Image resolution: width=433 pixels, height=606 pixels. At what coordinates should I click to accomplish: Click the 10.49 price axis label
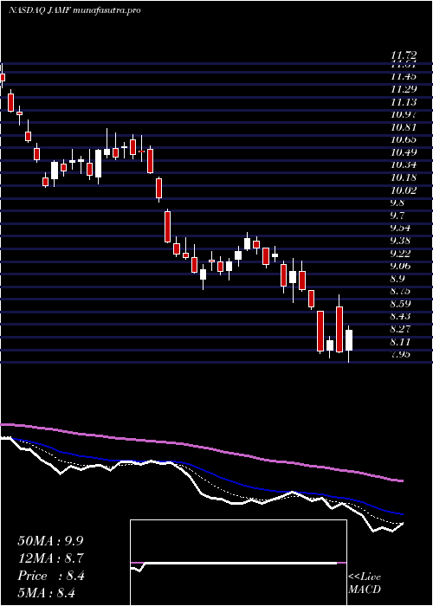coord(404,152)
